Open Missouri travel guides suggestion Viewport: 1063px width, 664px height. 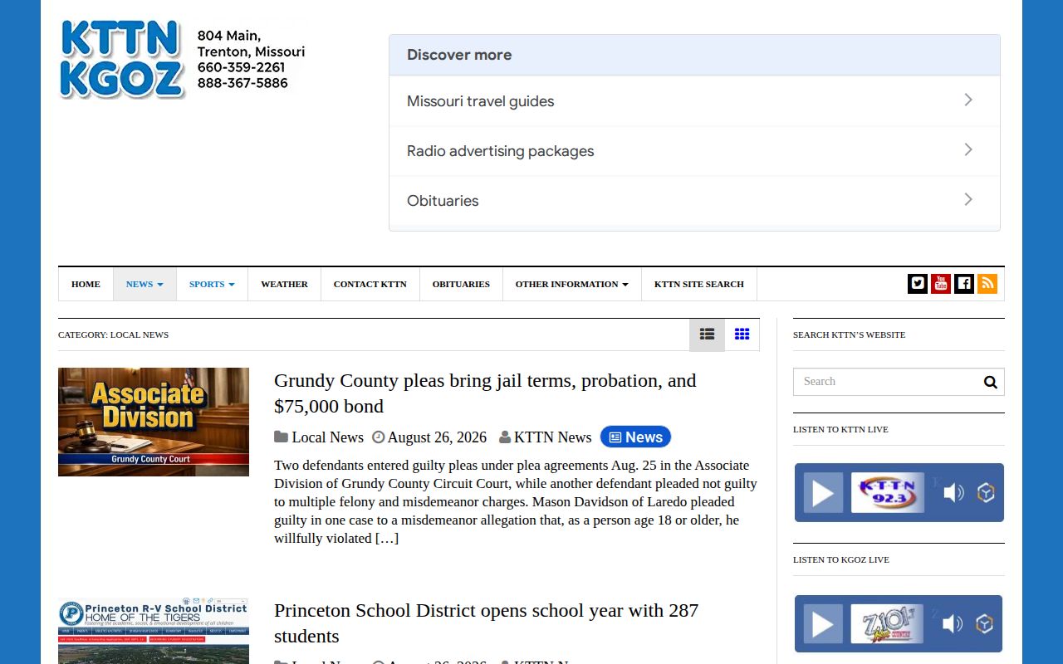click(x=694, y=101)
